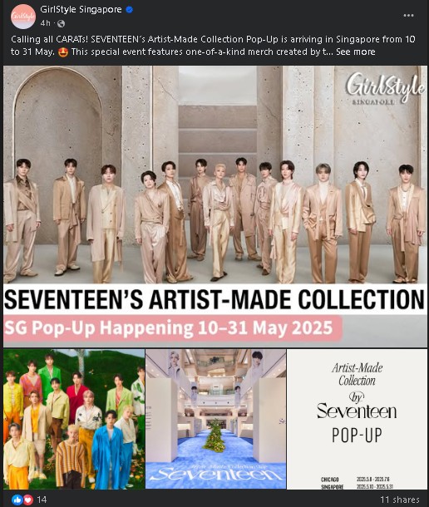Click the pink SG Pop-Up Happening banner
This screenshot has width=429, height=507.
173,327
